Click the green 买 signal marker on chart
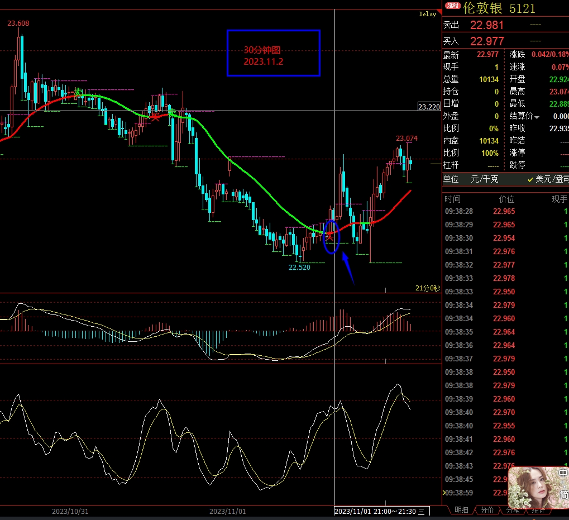The width and height of the screenshot is (569, 520). [79, 92]
